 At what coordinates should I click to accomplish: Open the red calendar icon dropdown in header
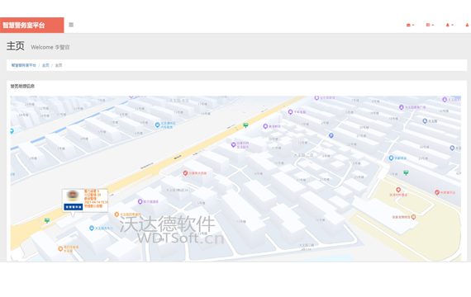(411, 25)
